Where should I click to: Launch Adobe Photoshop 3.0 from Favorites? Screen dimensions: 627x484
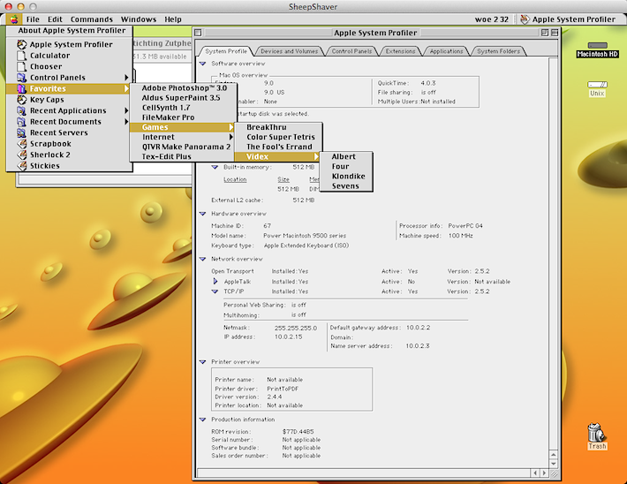pyautogui.click(x=184, y=88)
